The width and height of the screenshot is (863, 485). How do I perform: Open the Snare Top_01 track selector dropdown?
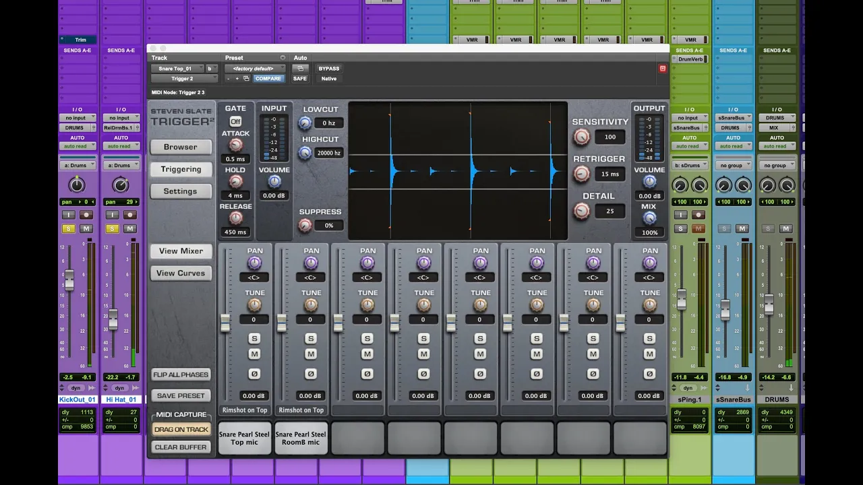pos(177,69)
